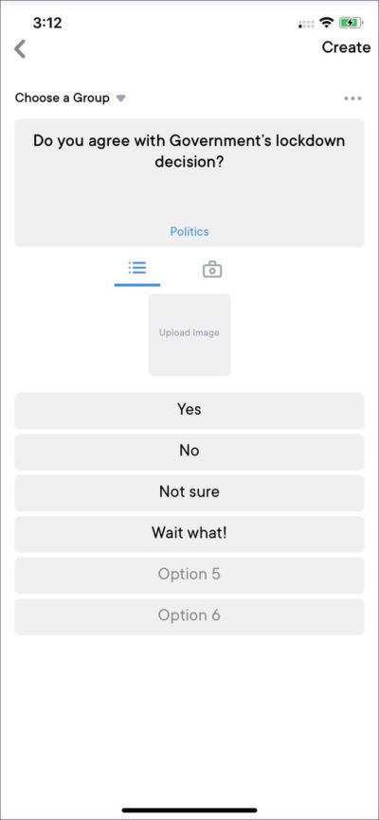Select the Yes answer field
Viewport: 379px width, 820px height.
189,411
